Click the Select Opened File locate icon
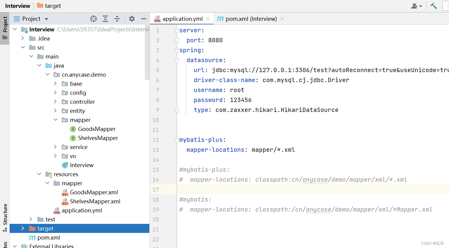Image resolution: width=449 pixels, height=248 pixels. (x=94, y=19)
